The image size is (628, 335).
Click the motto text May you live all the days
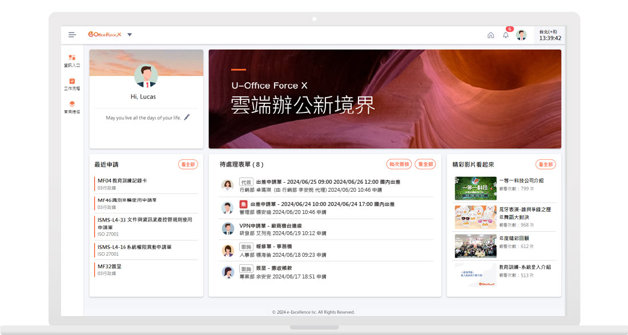(x=143, y=118)
